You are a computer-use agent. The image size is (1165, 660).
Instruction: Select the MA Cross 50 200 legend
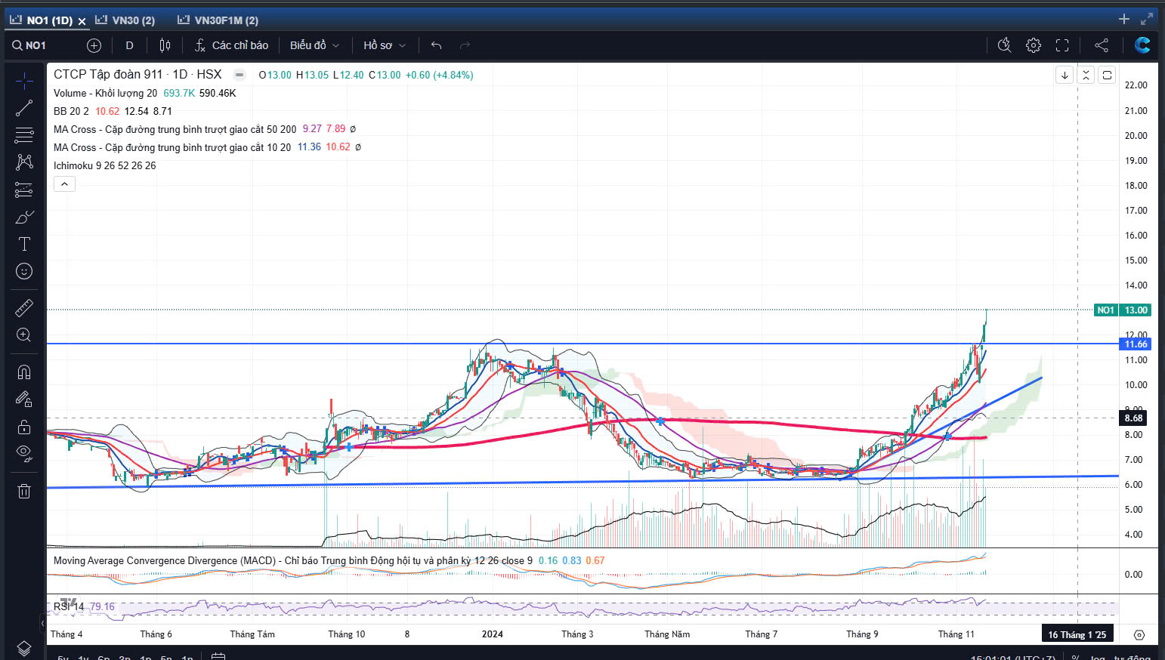pyautogui.click(x=175, y=129)
